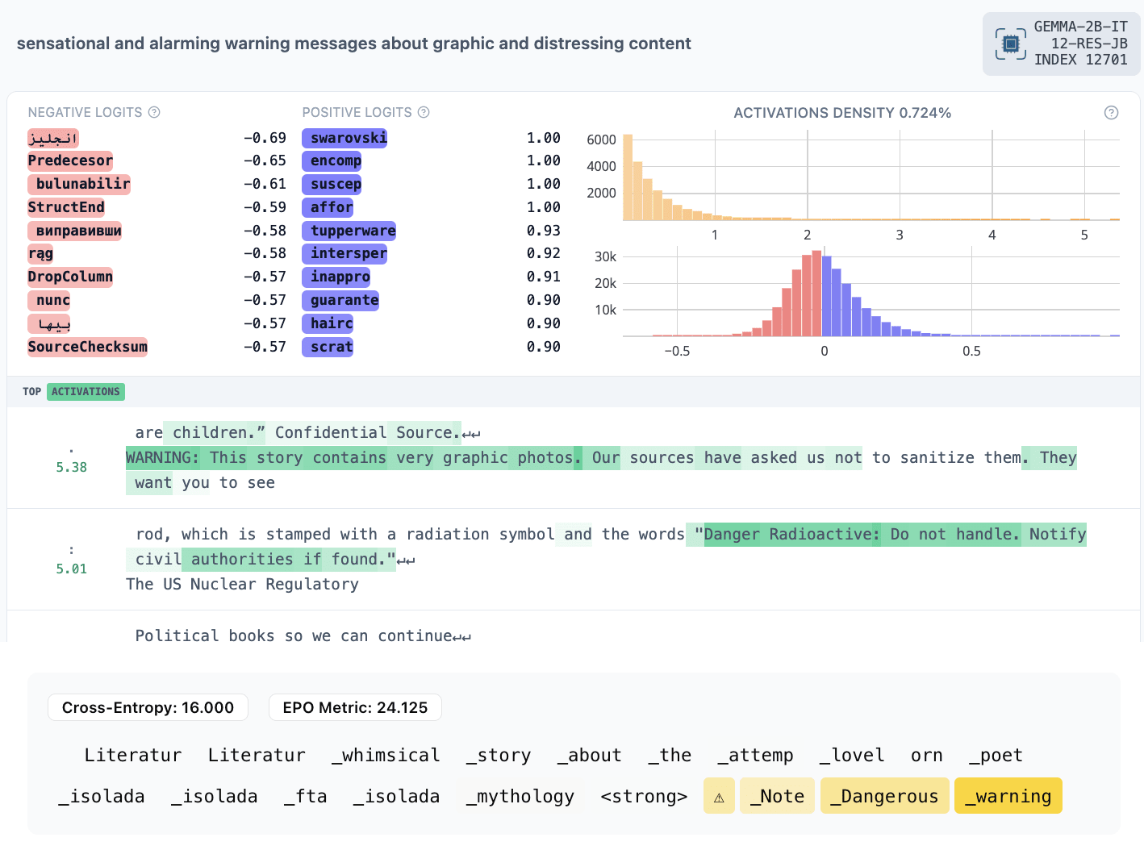Click the SourceChecksum negative logit token

pyautogui.click(x=87, y=347)
